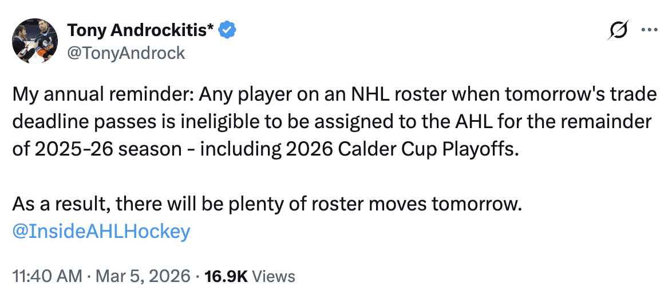
Task: Open Tony Androckitis's profile picture
Action: click(x=35, y=40)
